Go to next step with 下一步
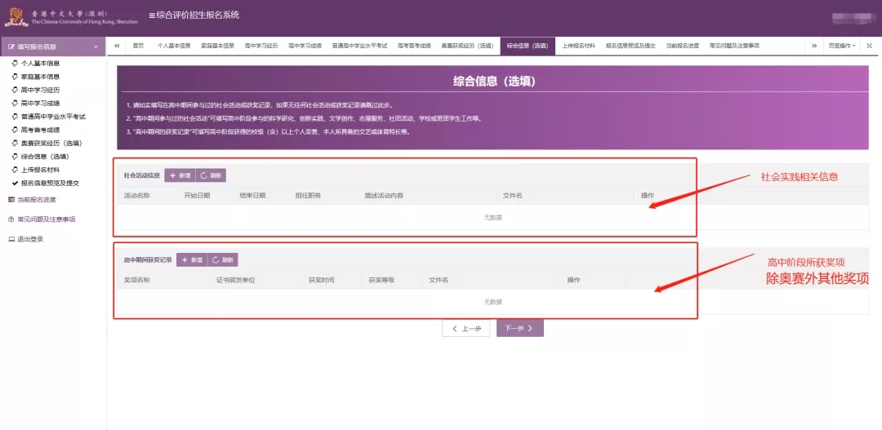This screenshot has width=882, height=430. click(x=519, y=328)
